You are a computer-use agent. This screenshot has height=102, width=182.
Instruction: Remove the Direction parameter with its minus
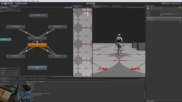[19, 71]
